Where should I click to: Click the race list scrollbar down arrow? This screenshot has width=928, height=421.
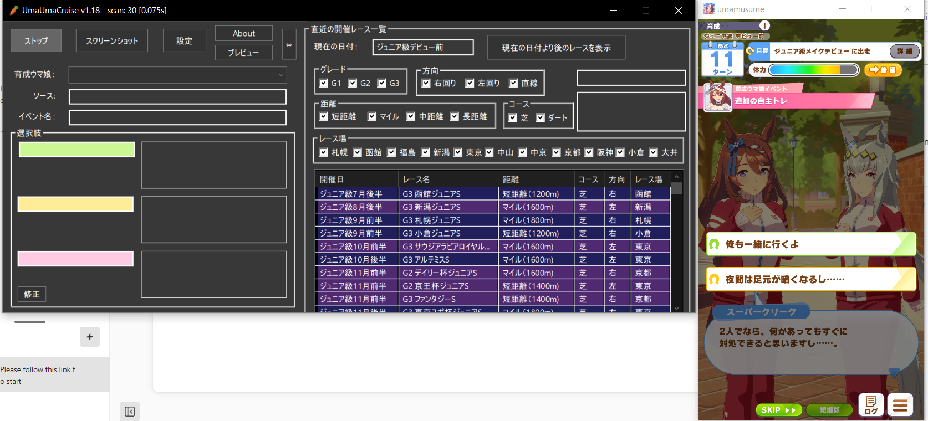coord(676,308)
